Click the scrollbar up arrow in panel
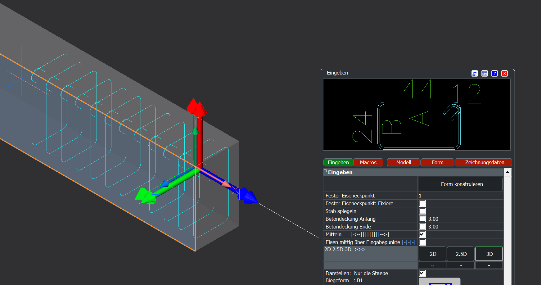 (507, 172)
